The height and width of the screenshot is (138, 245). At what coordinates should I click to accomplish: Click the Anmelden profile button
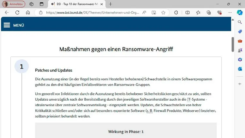click(x=14, y=4)
